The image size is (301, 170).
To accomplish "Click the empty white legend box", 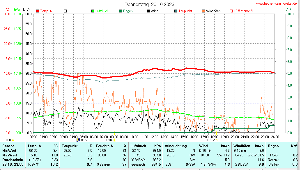I will point(65,11).
